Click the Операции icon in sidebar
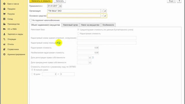Screen dimensions: 185x104 (4, 39)
